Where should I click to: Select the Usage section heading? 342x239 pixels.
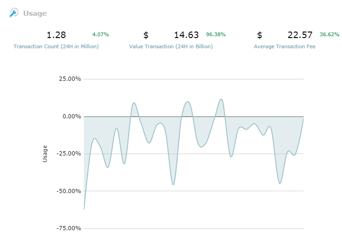[35, 13]
